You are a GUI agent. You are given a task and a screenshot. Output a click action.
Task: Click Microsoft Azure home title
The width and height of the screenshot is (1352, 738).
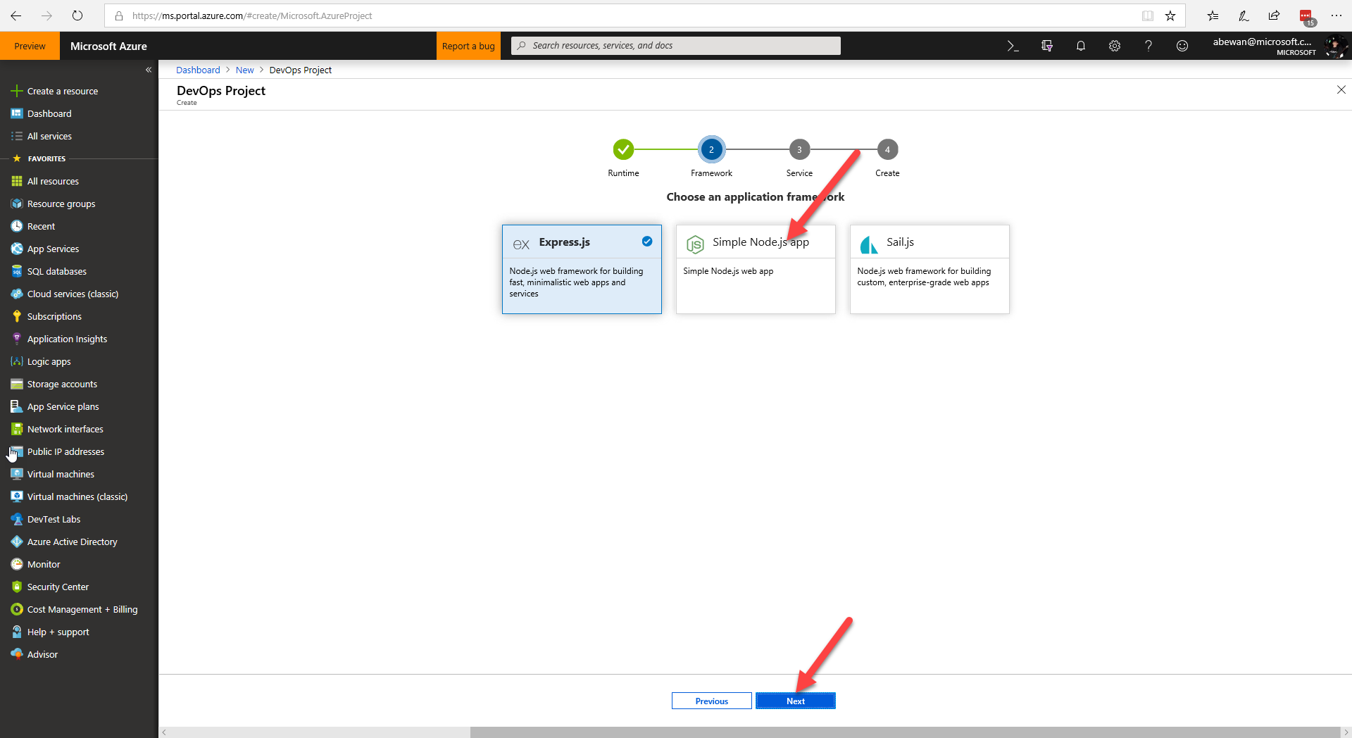tap(108, 46)
